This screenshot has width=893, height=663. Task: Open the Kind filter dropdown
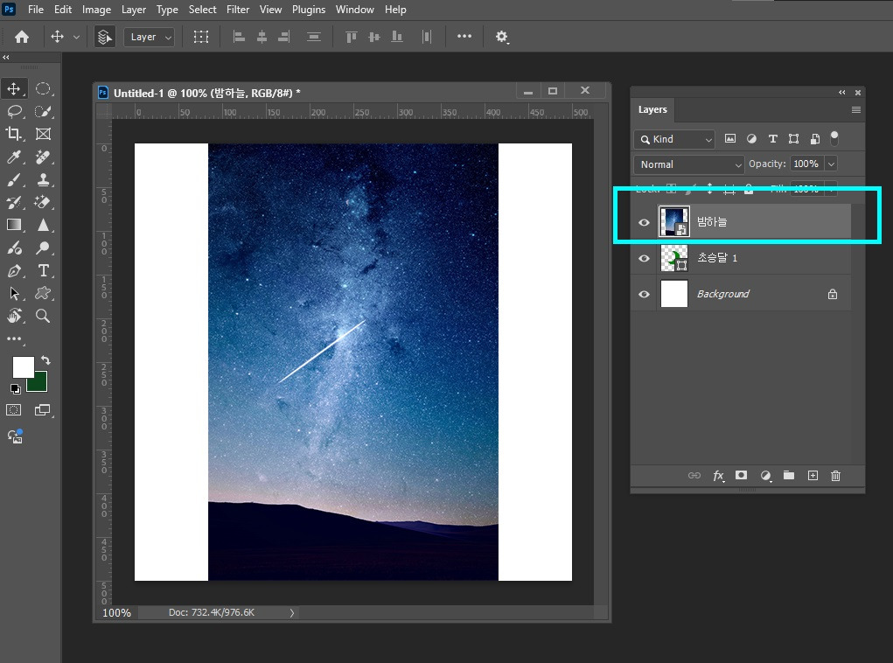click(x=674, y=139)
